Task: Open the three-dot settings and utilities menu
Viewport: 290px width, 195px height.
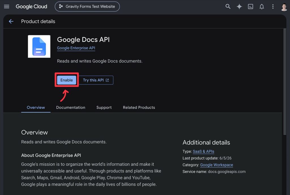Action: click(273, 7)
